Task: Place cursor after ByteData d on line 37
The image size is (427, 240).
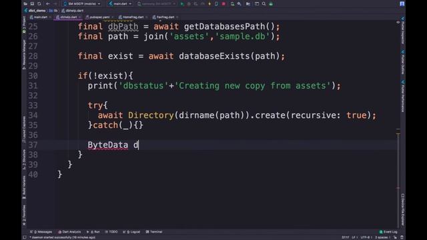Action: pos(139,145)
